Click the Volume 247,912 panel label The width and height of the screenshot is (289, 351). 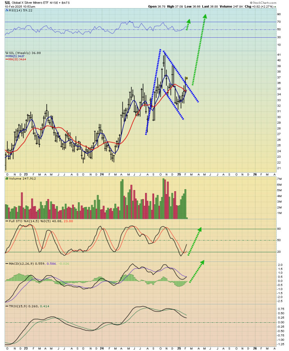(x=23, y=179)
